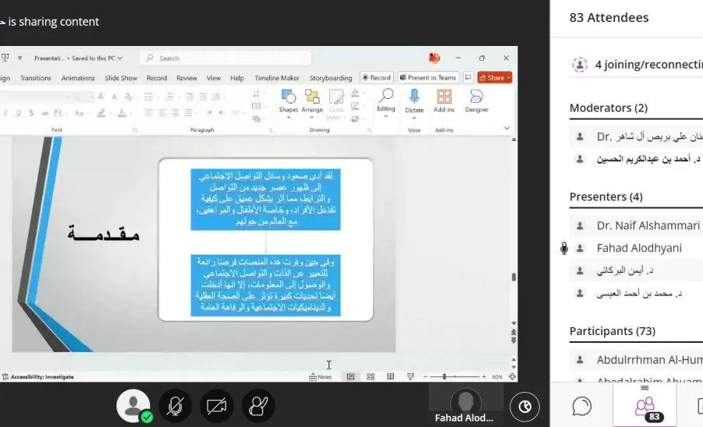The width and height of the screenshot is (703, 427).
Task: Open Customize Quick Access Toolbar arrow
Action: coord(20,58)
